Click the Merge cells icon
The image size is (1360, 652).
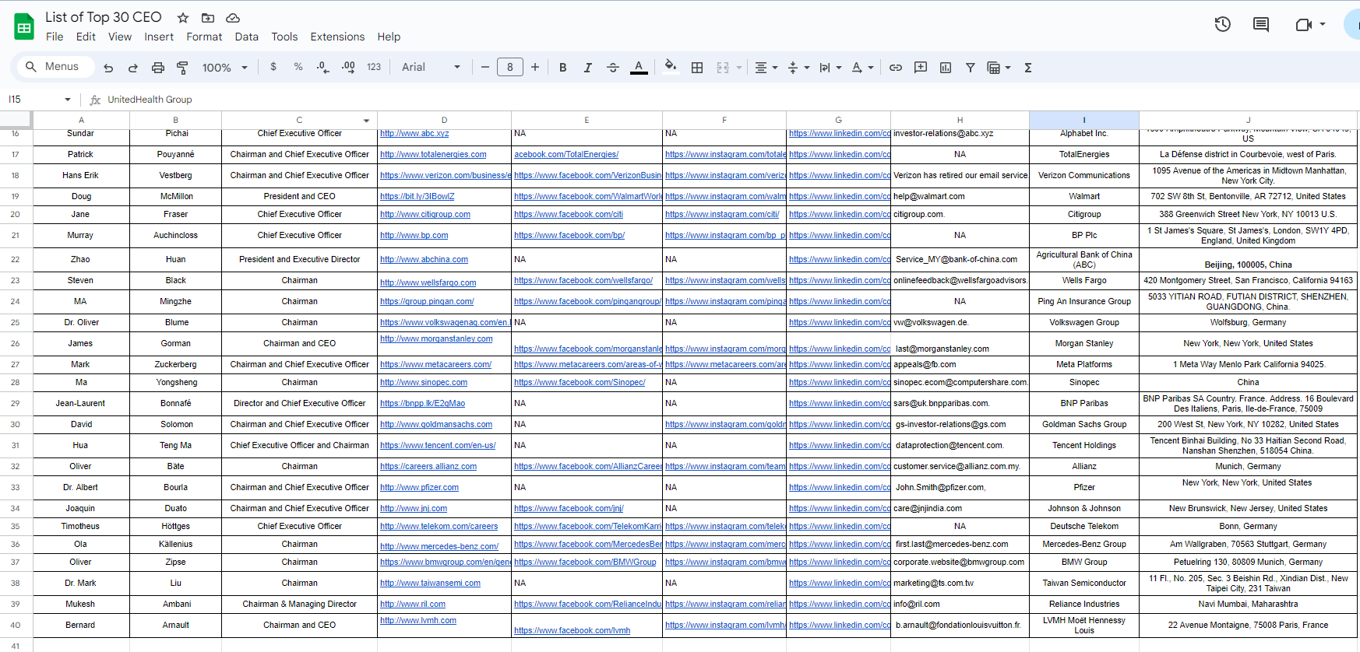(723, 68)
